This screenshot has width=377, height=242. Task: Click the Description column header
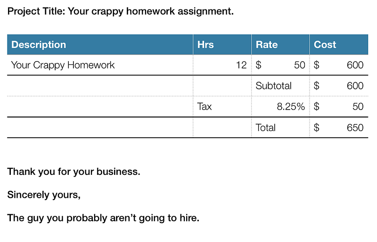(100, 45)
